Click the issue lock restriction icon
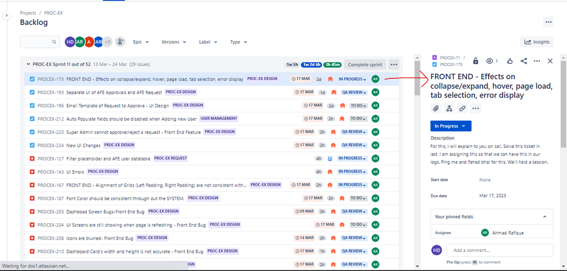 click(476, 61)
